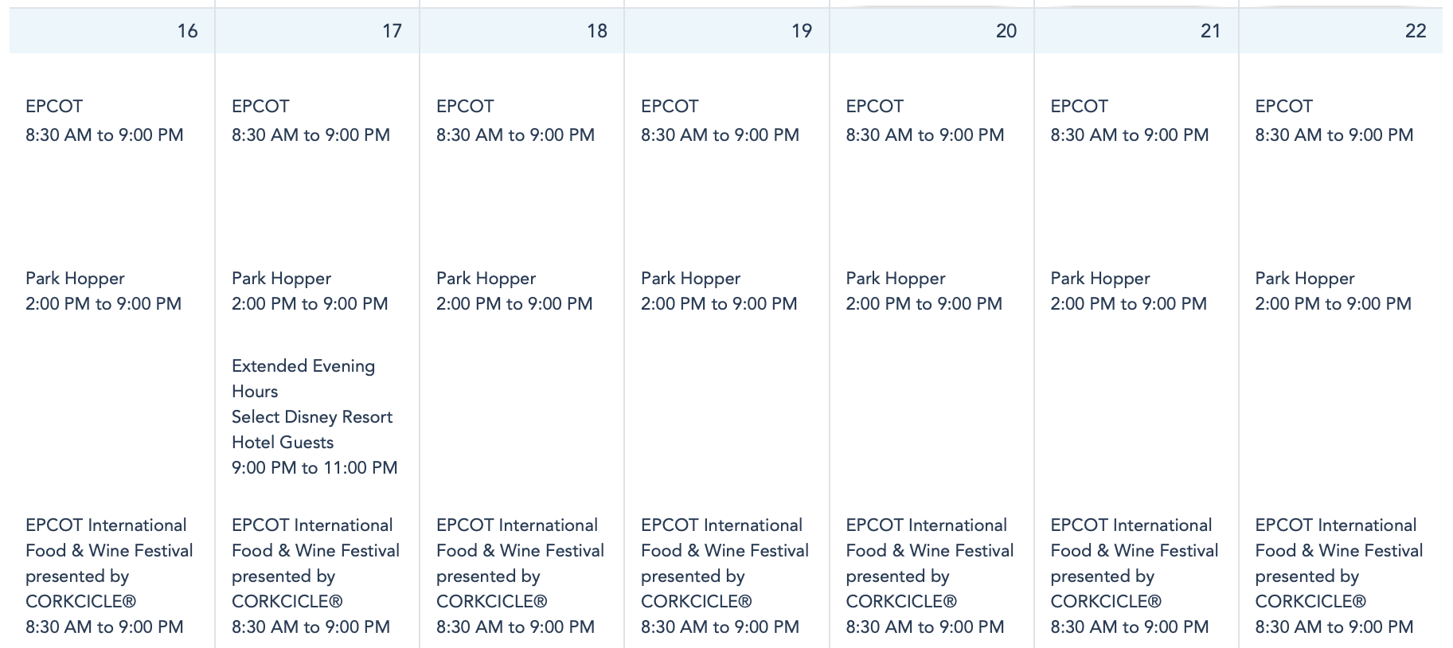Select day 22 in the calendar header

tap(1415, 31)
